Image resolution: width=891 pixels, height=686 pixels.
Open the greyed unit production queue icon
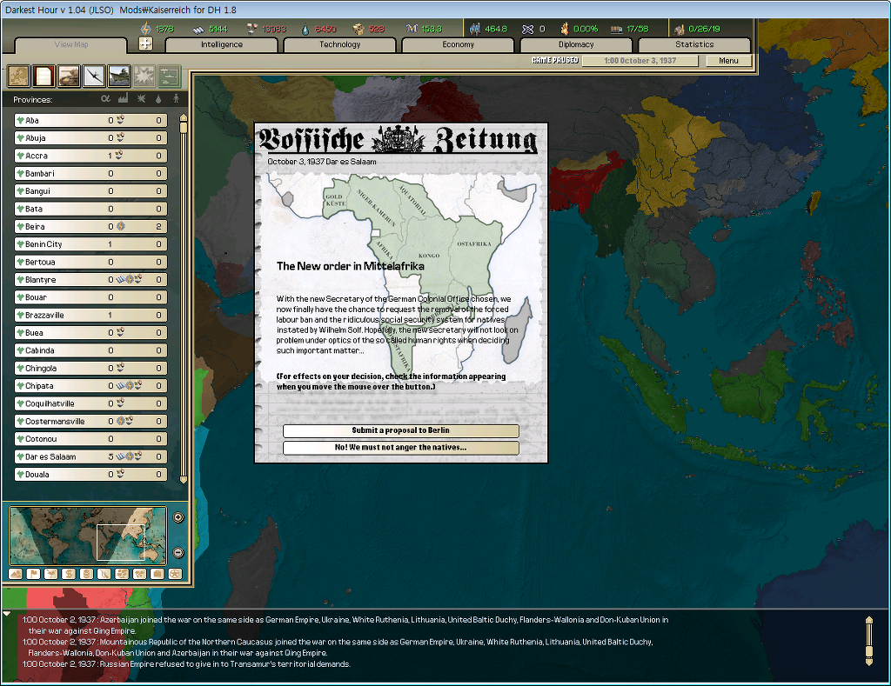click(x=169, y=77)
